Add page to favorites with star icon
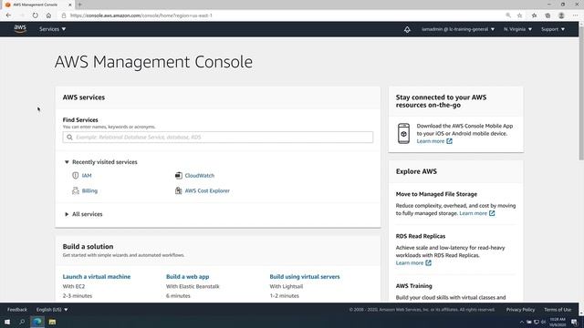584x328 pixels. pos(519,15)
